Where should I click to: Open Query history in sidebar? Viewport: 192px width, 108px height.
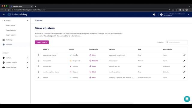pyautogui.click(x=11, y=35)
